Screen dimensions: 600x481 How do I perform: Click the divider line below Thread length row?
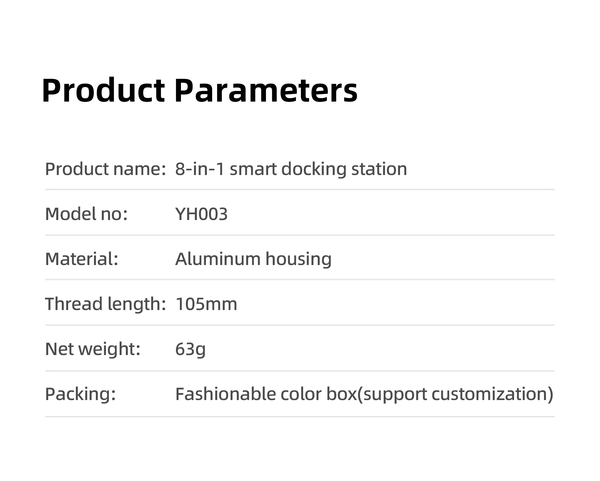(x=300, y=325)
